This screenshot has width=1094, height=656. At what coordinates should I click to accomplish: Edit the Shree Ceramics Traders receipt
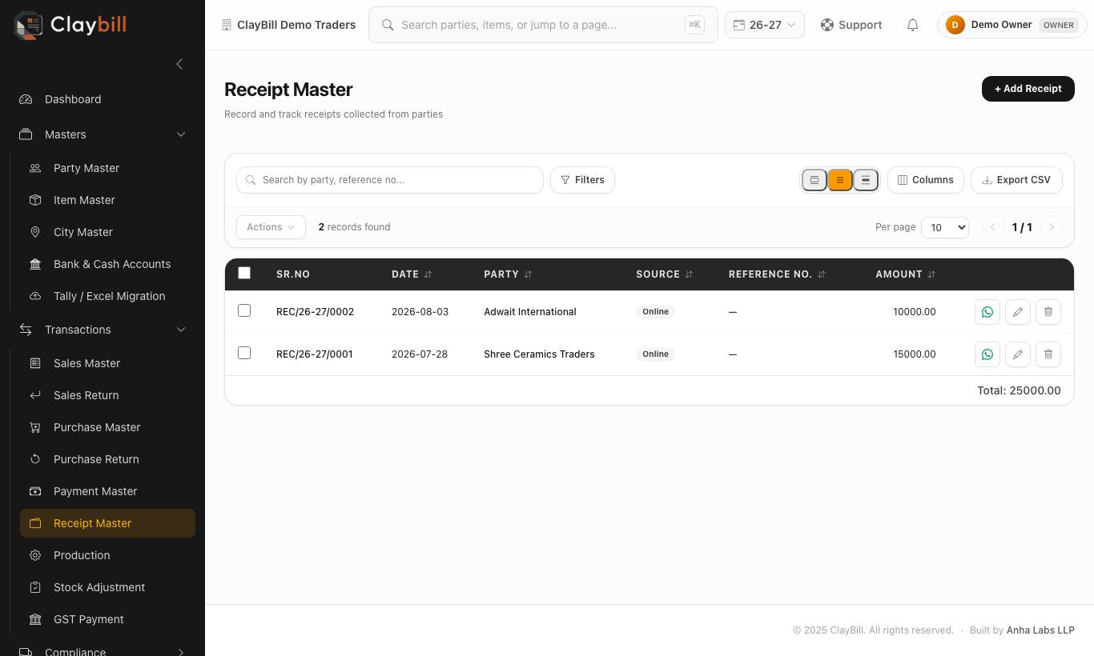(x=1018, y=354)
